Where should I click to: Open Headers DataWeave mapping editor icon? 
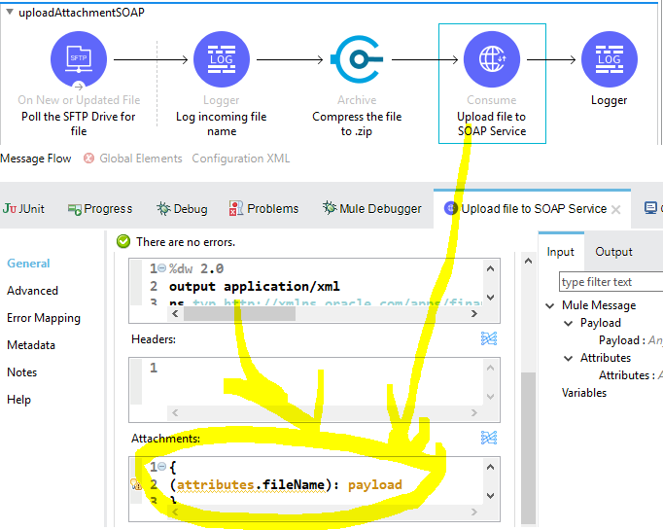pos(489,338)
